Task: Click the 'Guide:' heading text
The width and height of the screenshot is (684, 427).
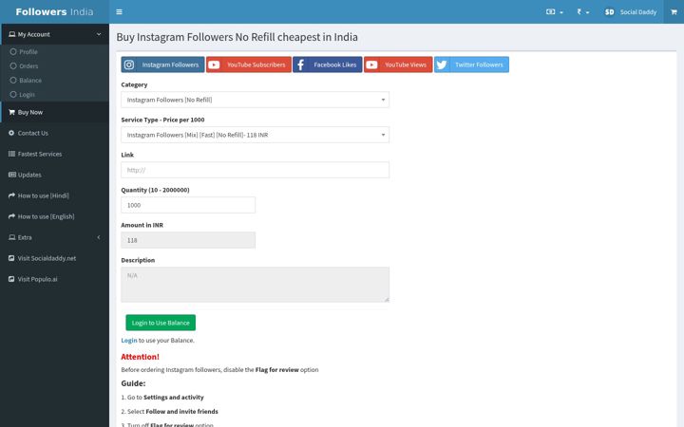Action: pyautogui.click(x=133, y=383)
